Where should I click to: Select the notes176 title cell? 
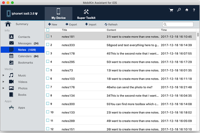pyautogui.click(x=68, y=87)
